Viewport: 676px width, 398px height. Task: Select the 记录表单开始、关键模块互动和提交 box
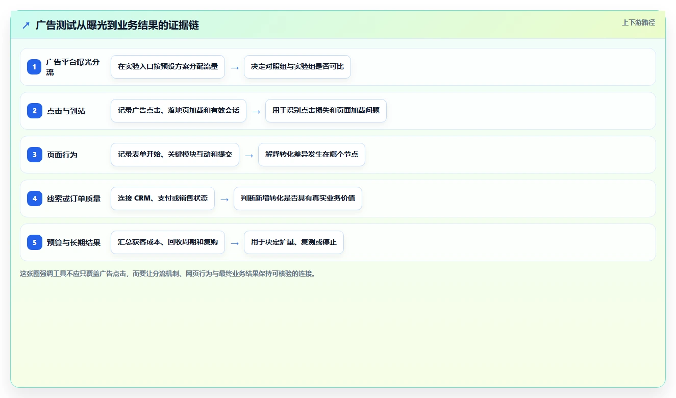coord(175,155)
